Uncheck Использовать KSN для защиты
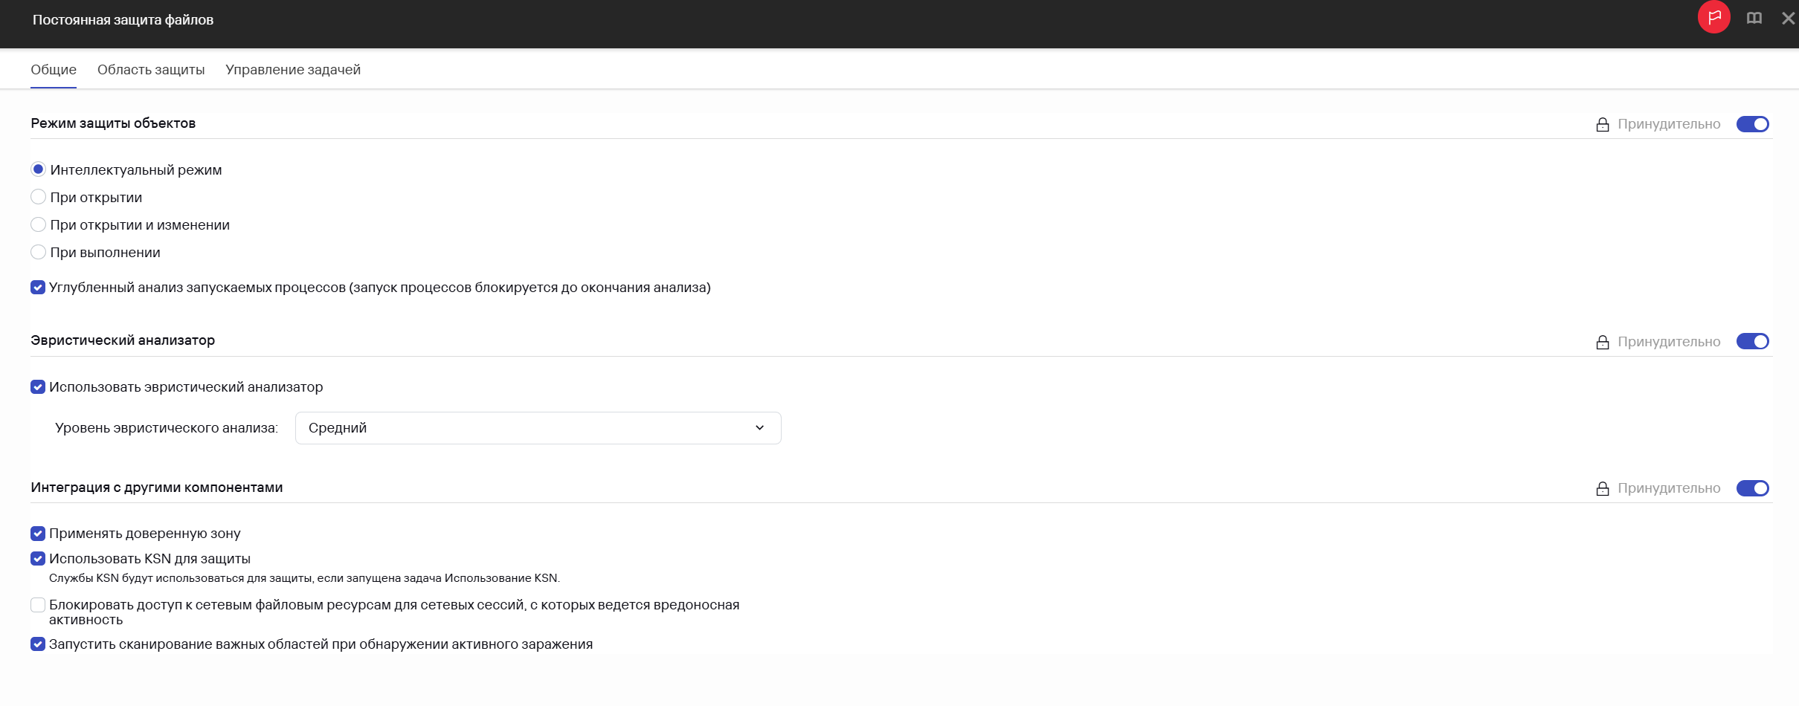1799x706 pixels. click(38, 559)
